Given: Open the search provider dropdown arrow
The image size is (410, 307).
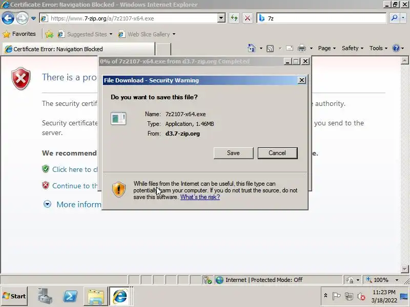Looking at the screenshot, I should 403,18.
